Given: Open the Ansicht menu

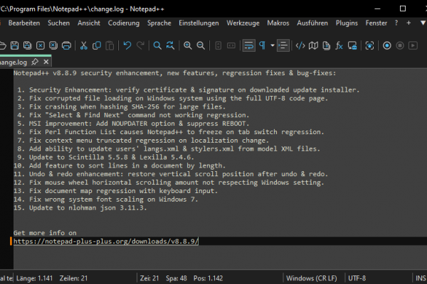Looking at the screenshot, I should coord(89,23).
